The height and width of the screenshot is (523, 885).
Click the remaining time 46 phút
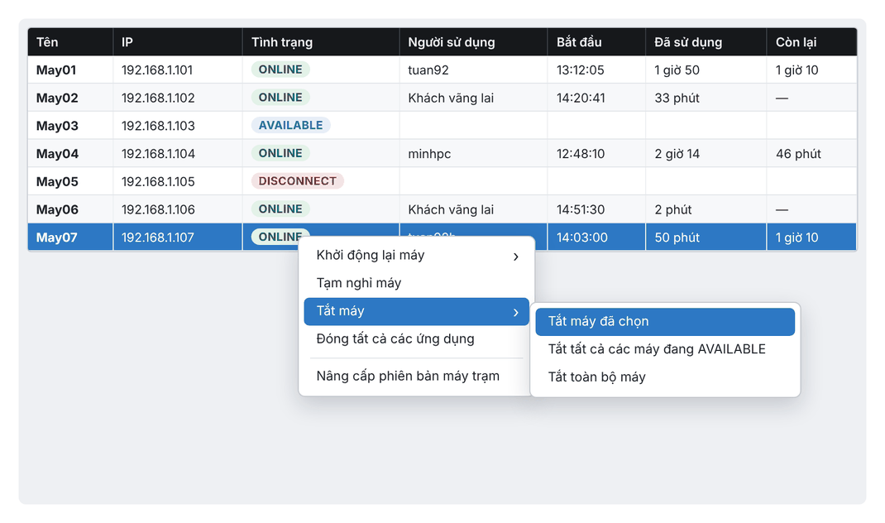798,154
